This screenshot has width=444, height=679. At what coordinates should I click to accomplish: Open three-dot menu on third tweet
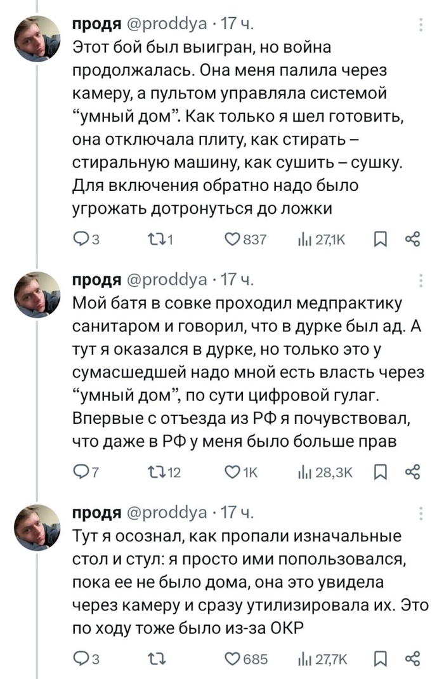tap(422, 513)
